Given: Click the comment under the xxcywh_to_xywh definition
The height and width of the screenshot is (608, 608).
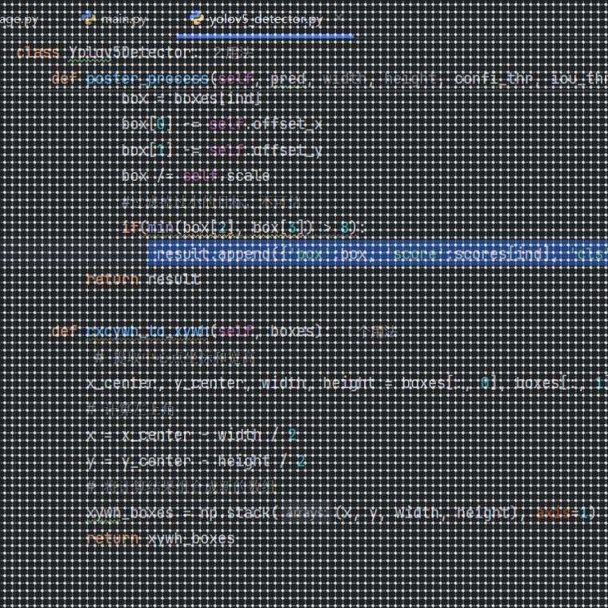Looking at the screenshot, I should coord(174,358).
